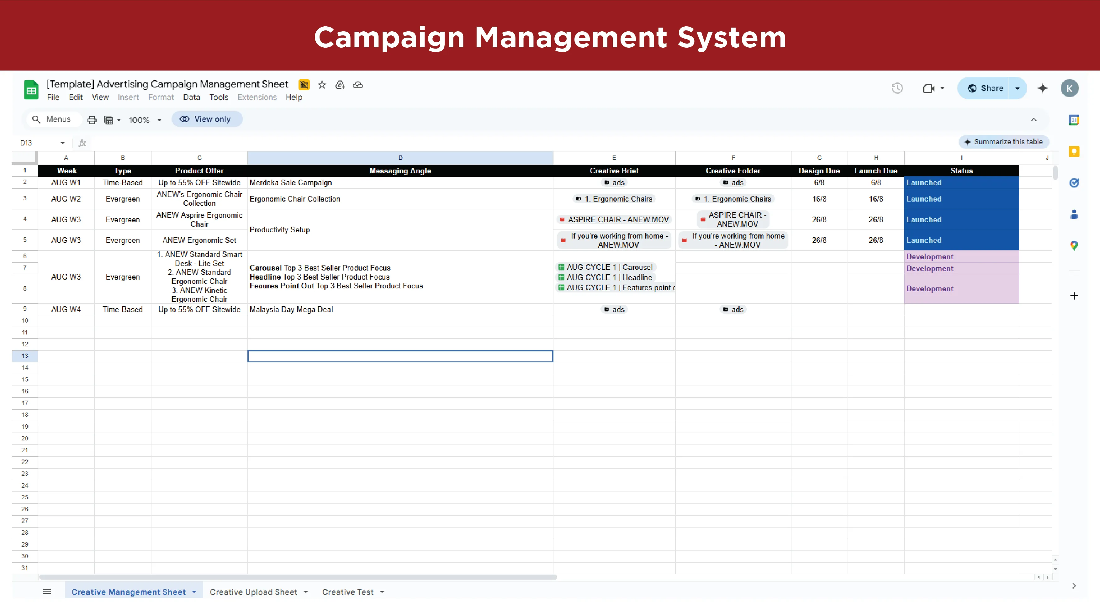Open Google Calendar side panel
Image resolution: width=1100 pixels, height=610 pixels.
point(1074,120)
